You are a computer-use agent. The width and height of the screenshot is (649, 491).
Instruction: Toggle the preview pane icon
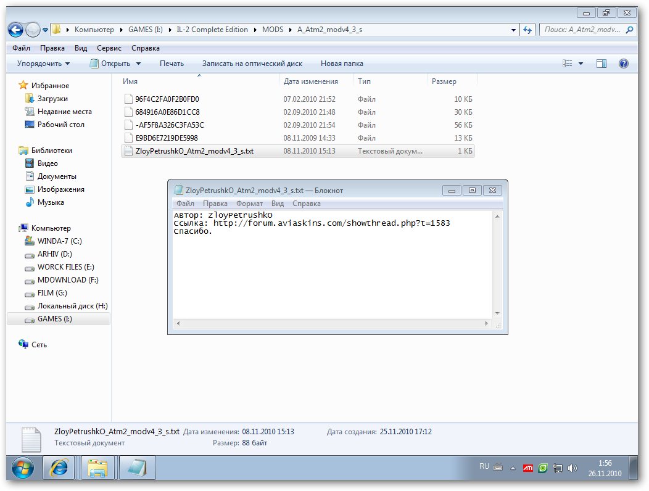coord(601,64)
